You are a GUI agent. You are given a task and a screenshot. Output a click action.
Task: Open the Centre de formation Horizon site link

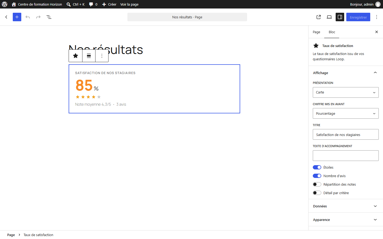pyautogui.click(x=37, y=4)
